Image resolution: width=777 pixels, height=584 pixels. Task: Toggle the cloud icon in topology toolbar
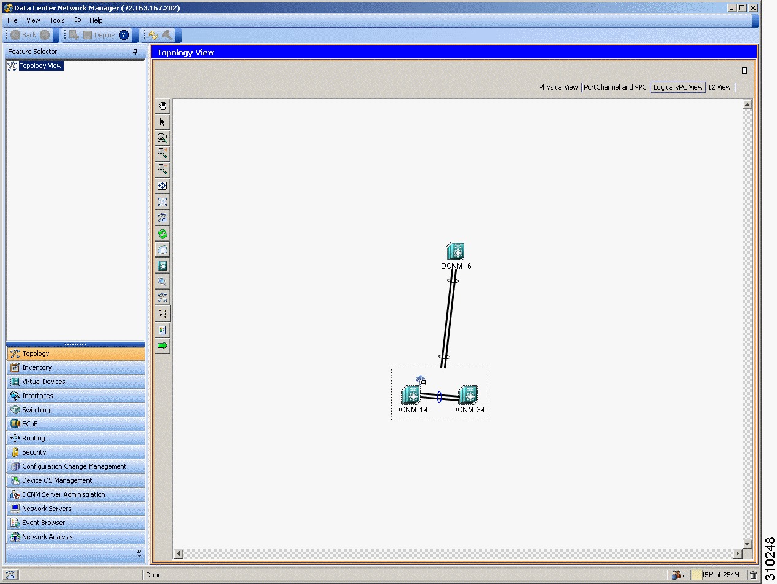(x=163, y=250)
